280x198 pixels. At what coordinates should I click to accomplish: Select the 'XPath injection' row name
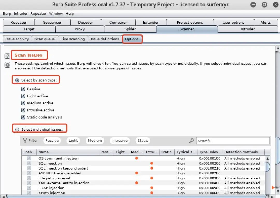click(x=52, y=193)
